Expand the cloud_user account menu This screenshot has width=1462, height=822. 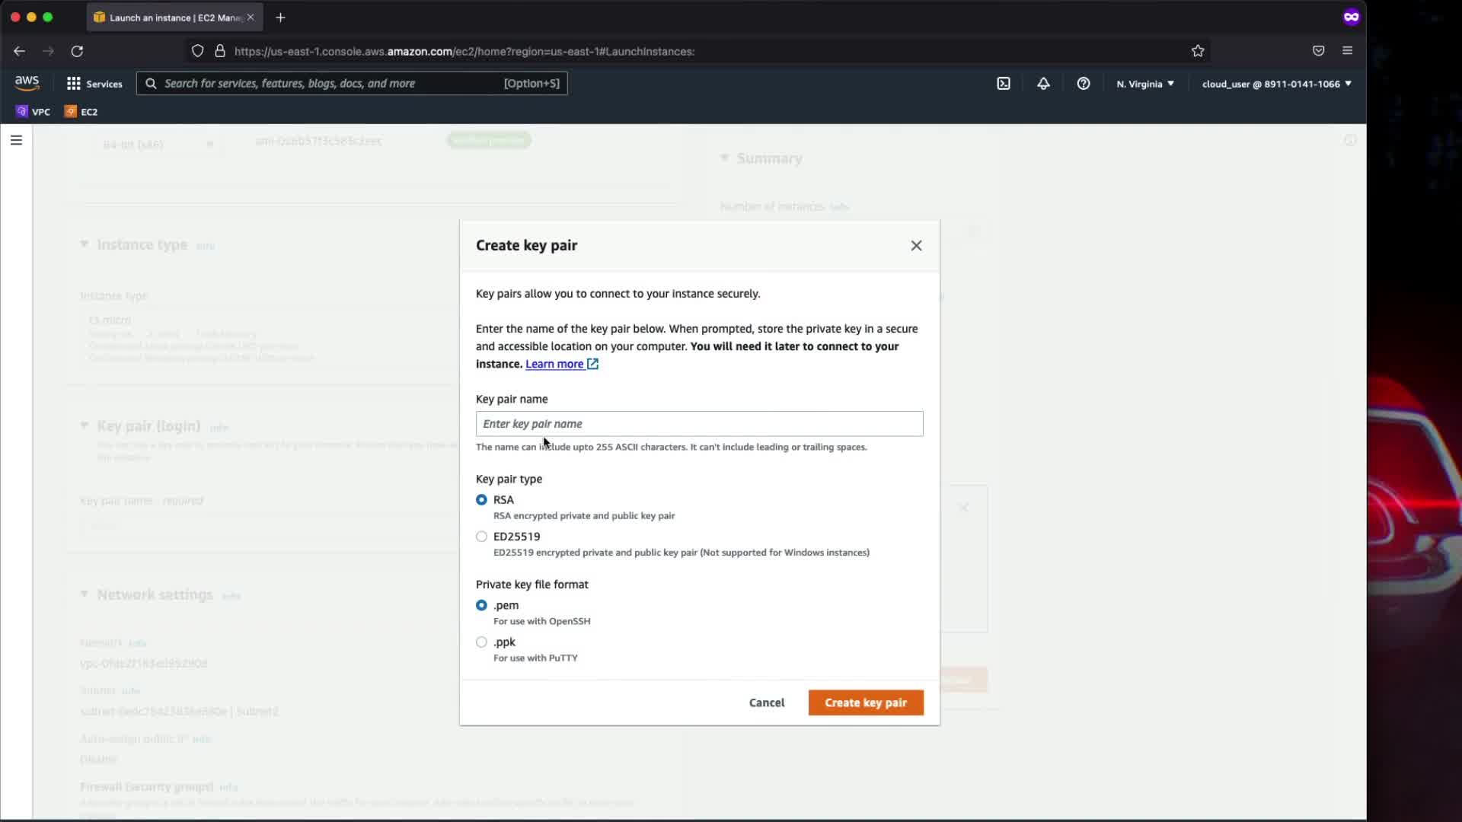coord(1276,84)
